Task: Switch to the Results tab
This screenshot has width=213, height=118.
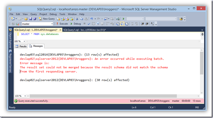Action: 21,46
